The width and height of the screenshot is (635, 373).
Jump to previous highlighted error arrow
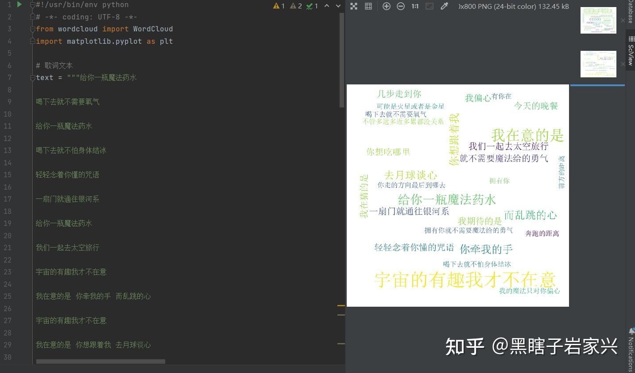point(327,6)
